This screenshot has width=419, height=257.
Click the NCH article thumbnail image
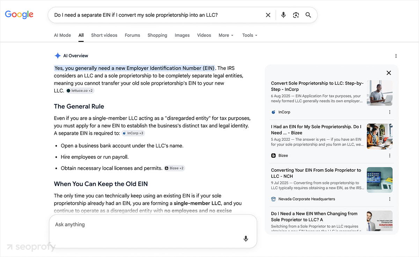380,180
